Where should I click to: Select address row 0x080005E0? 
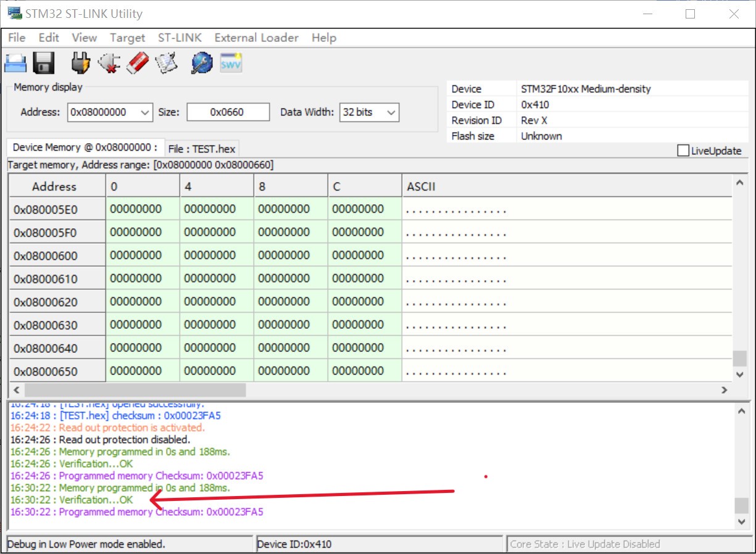(x=57, y=210)
